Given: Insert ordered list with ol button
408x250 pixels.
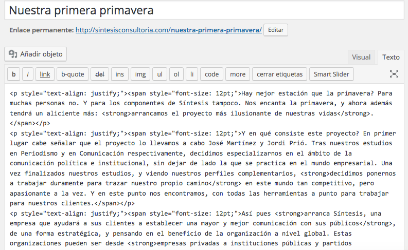Looking at the screenshot, I should (176, 74).
